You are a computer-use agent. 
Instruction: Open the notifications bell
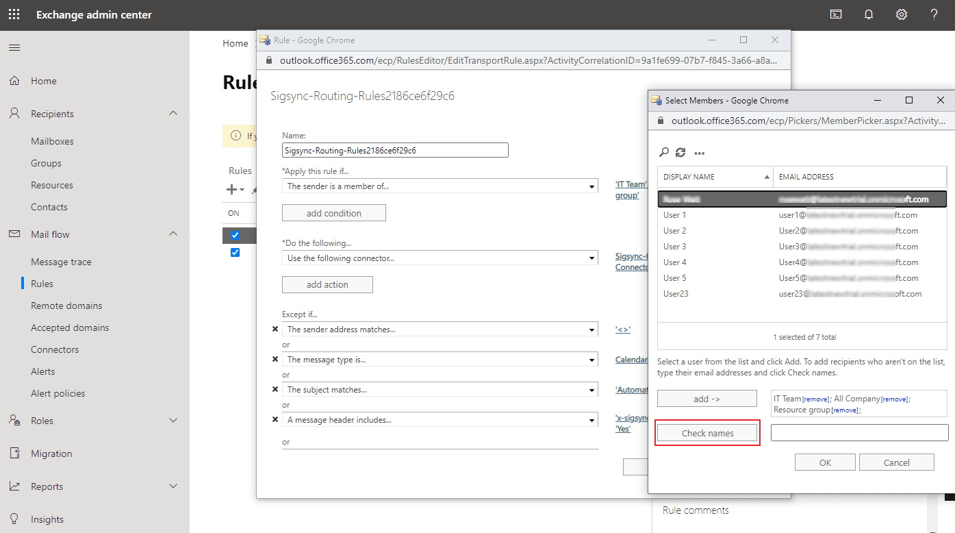(869, 14)
